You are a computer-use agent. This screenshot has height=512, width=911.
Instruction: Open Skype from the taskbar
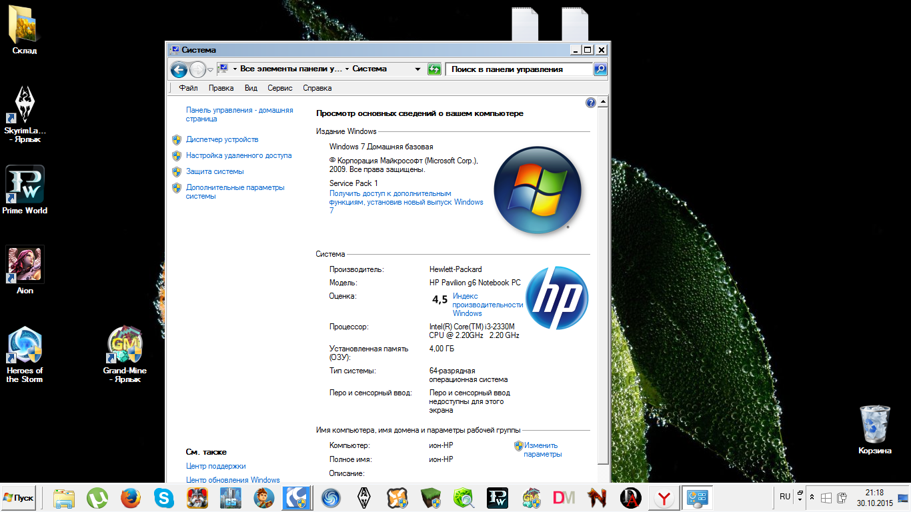[x=164, y=497]
